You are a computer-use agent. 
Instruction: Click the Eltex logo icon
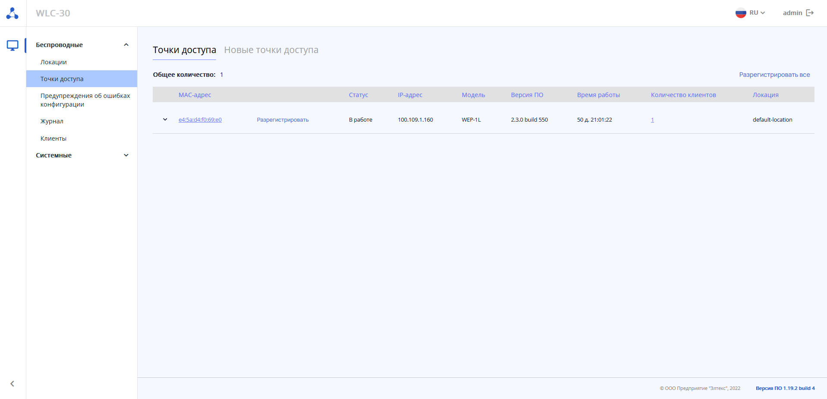[x=13, y=13]
